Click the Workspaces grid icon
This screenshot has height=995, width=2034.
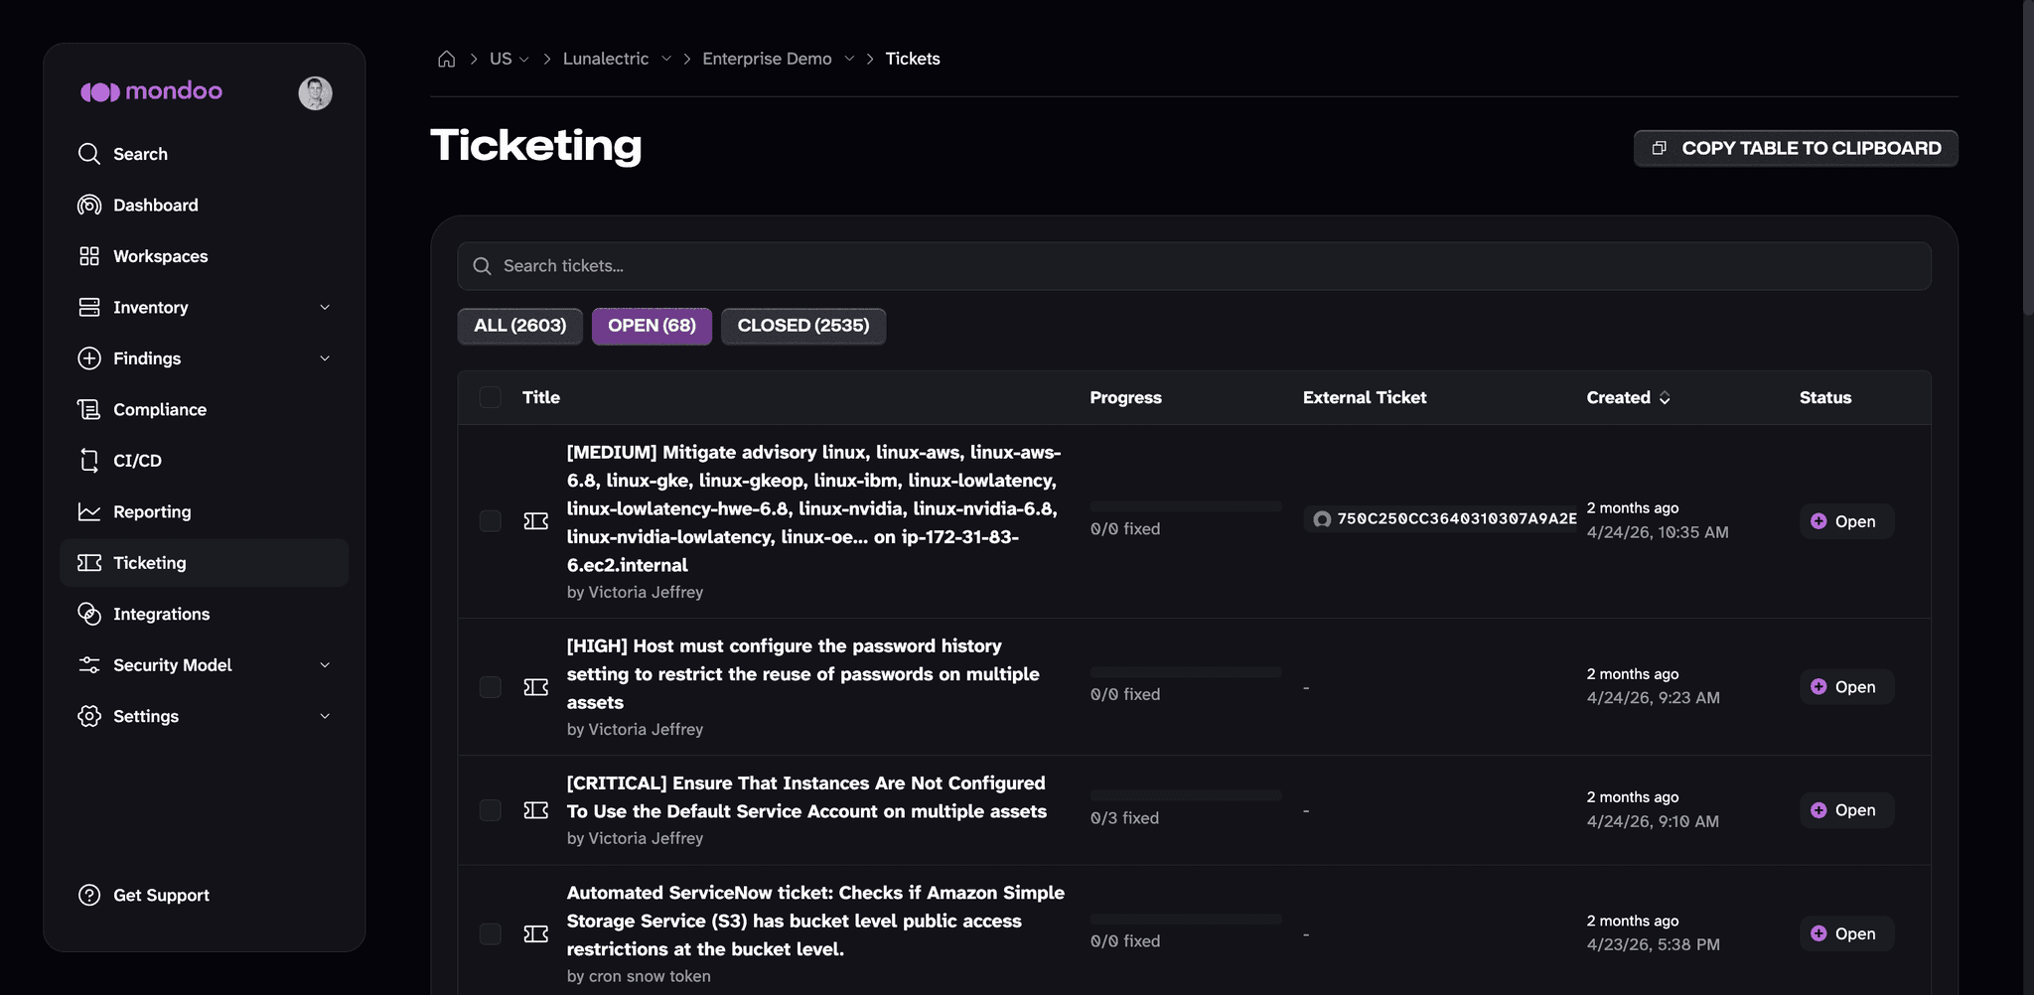[x=89, y=256]
